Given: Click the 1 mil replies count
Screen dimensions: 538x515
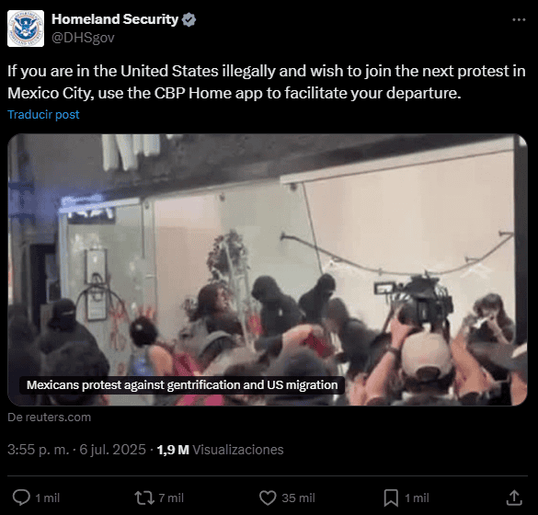Looking at the screenshot, I should (47, 498).
